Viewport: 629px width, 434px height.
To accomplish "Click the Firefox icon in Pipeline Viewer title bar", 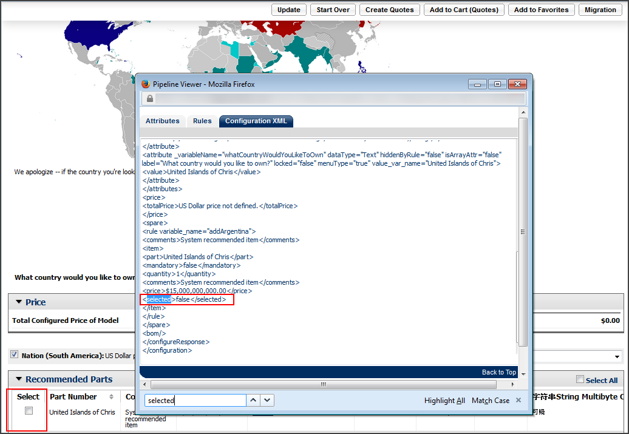I will [x=144, y=84].
